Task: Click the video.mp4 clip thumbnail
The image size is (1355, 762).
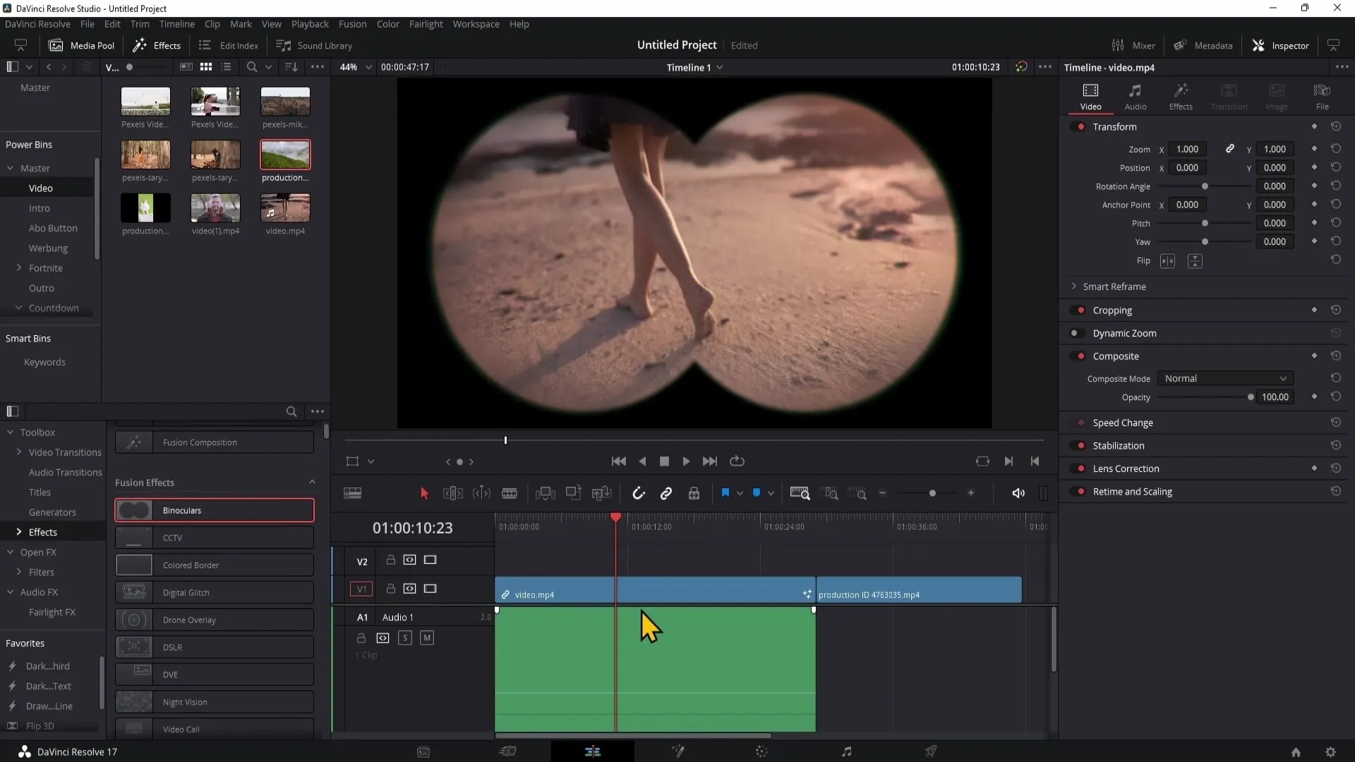Action: [x=285, y=208]
